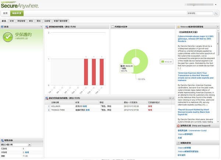
Task: Collapse the Webroot threat blog side panel
Action: 217,27
